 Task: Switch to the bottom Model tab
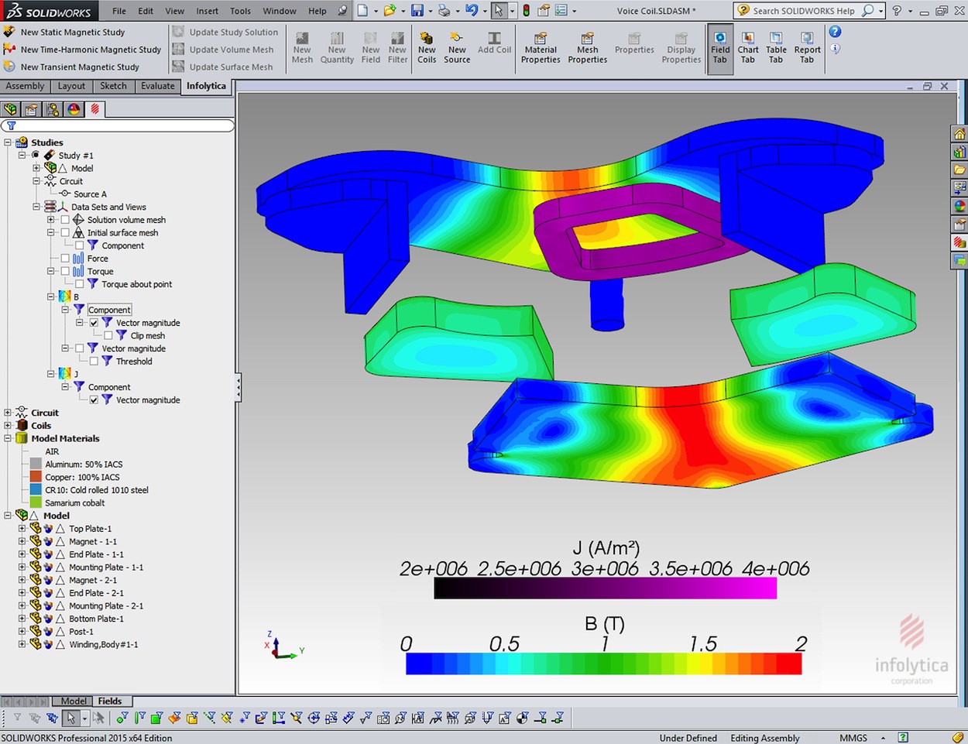pyautogui.click(x=74, y=701)
